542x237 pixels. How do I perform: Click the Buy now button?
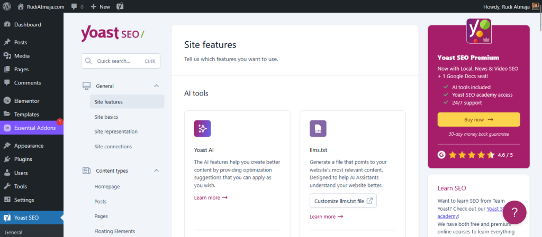478,120
